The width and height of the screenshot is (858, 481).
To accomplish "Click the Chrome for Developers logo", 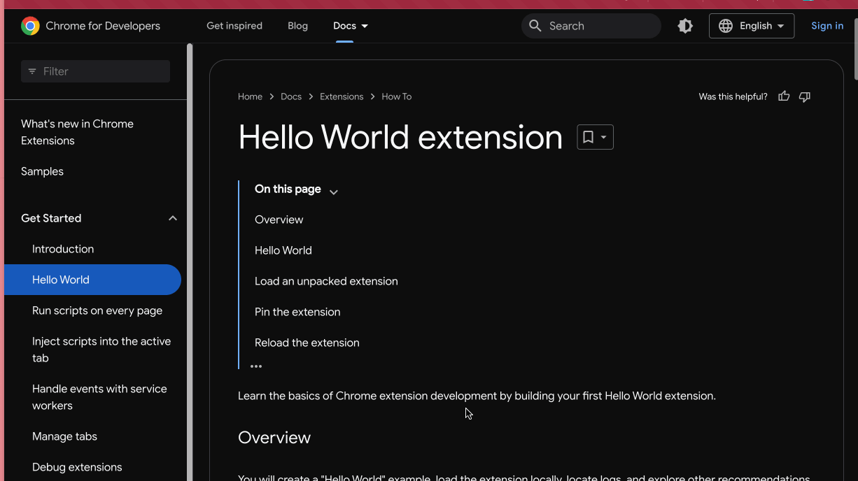I will point(30,26).
